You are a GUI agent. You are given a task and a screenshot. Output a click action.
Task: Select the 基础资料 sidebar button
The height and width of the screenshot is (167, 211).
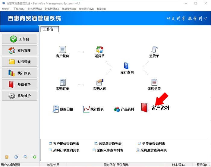click(x=20, y=84)
